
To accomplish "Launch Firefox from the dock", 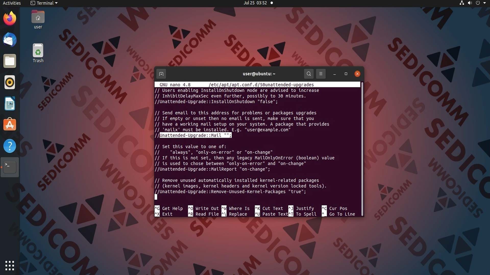I will pos(10,18).
